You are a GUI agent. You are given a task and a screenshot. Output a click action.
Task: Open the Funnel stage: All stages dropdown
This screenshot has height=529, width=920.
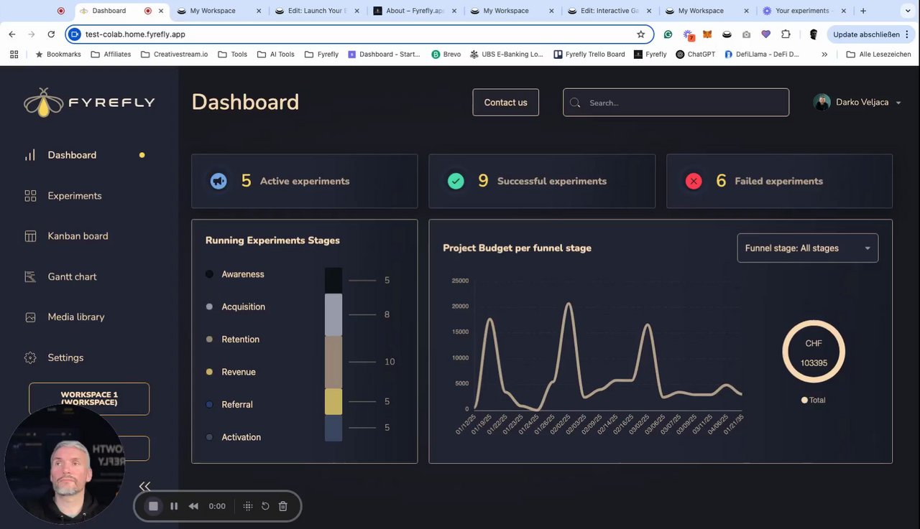pyautogui.click(x=807, y=248)
